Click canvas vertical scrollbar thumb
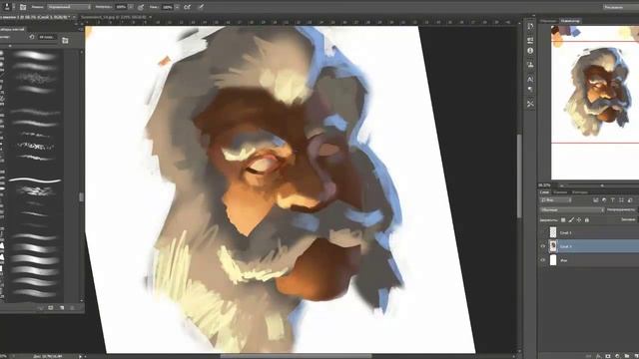 [x=519, y=176]
